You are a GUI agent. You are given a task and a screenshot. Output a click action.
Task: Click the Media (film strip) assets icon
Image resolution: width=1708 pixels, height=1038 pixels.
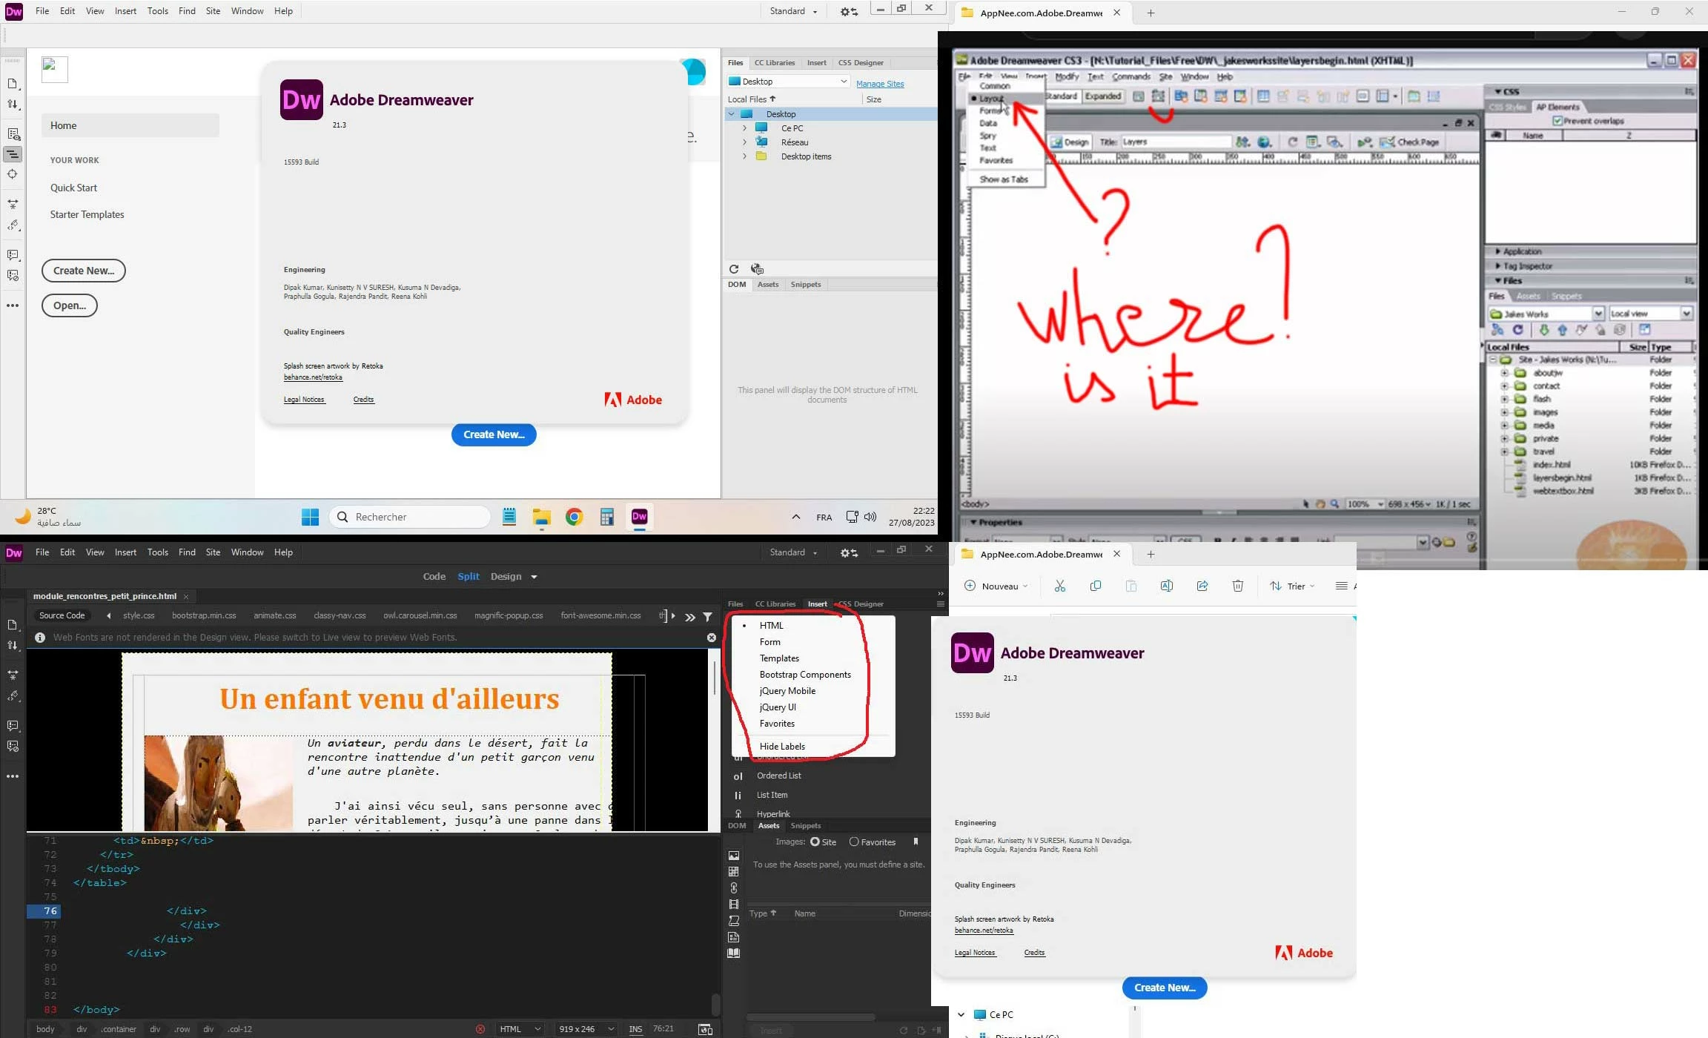[x=734, y=905]
